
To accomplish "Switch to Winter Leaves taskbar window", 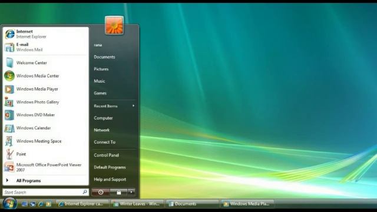I will point(137,204).
